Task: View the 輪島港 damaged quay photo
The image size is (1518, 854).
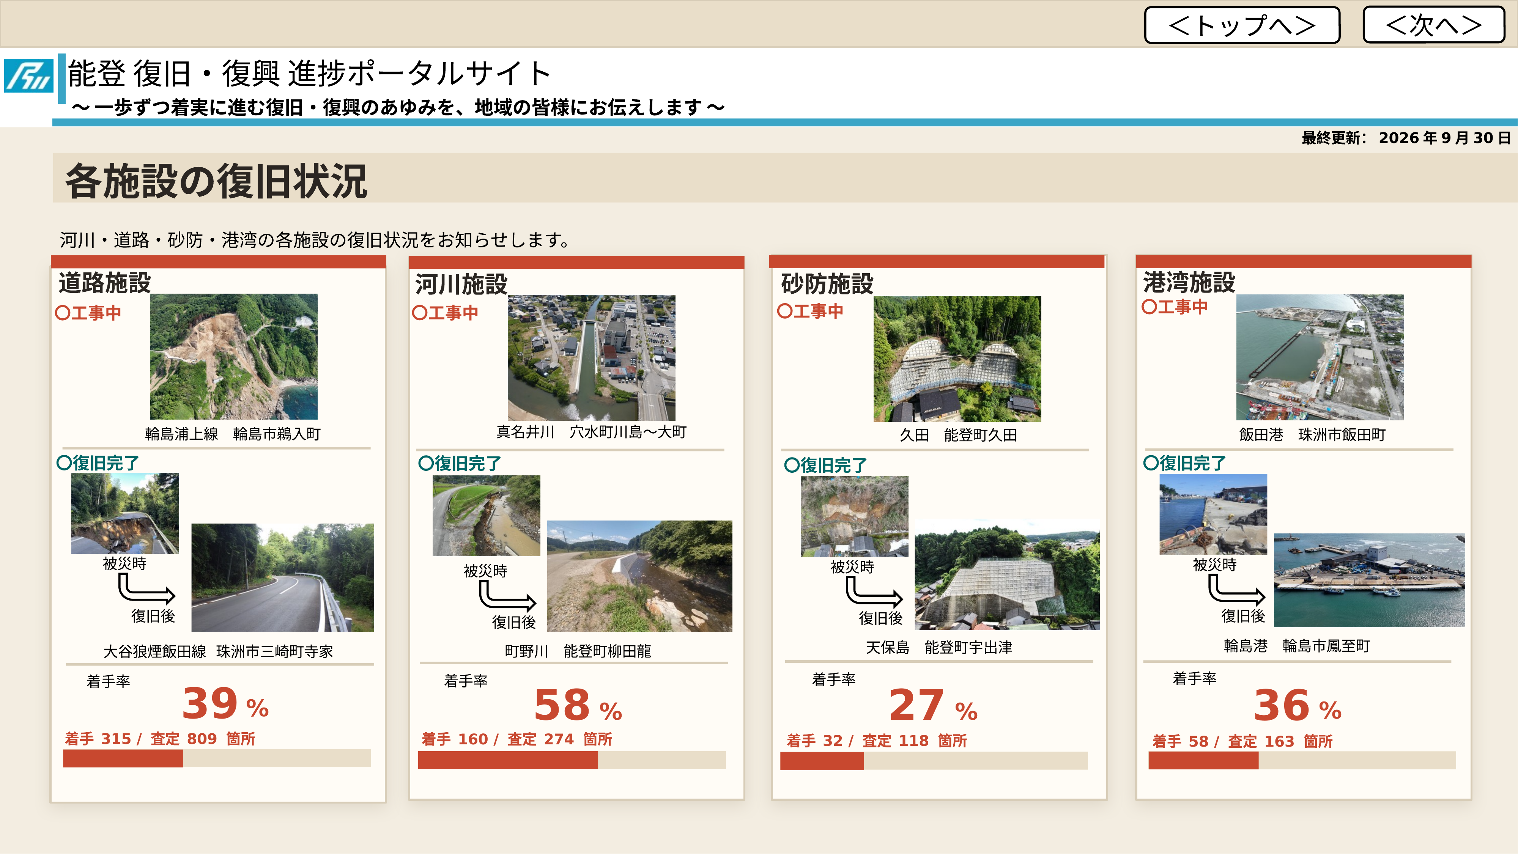Action: [x=1213, y=514]
